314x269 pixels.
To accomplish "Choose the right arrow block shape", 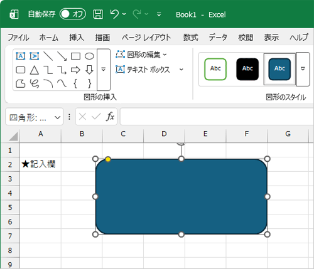I will (x=75, y=70).
